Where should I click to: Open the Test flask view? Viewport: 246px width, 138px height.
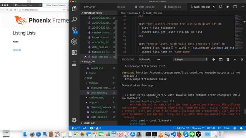click(74, 64)
